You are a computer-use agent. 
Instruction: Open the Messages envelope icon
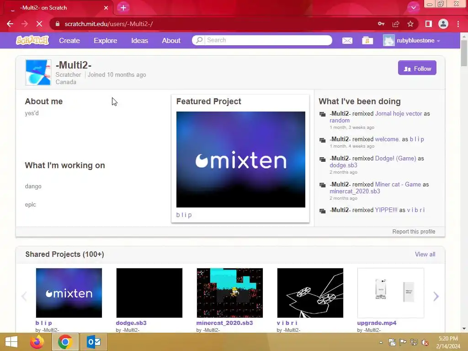point(347,41)
